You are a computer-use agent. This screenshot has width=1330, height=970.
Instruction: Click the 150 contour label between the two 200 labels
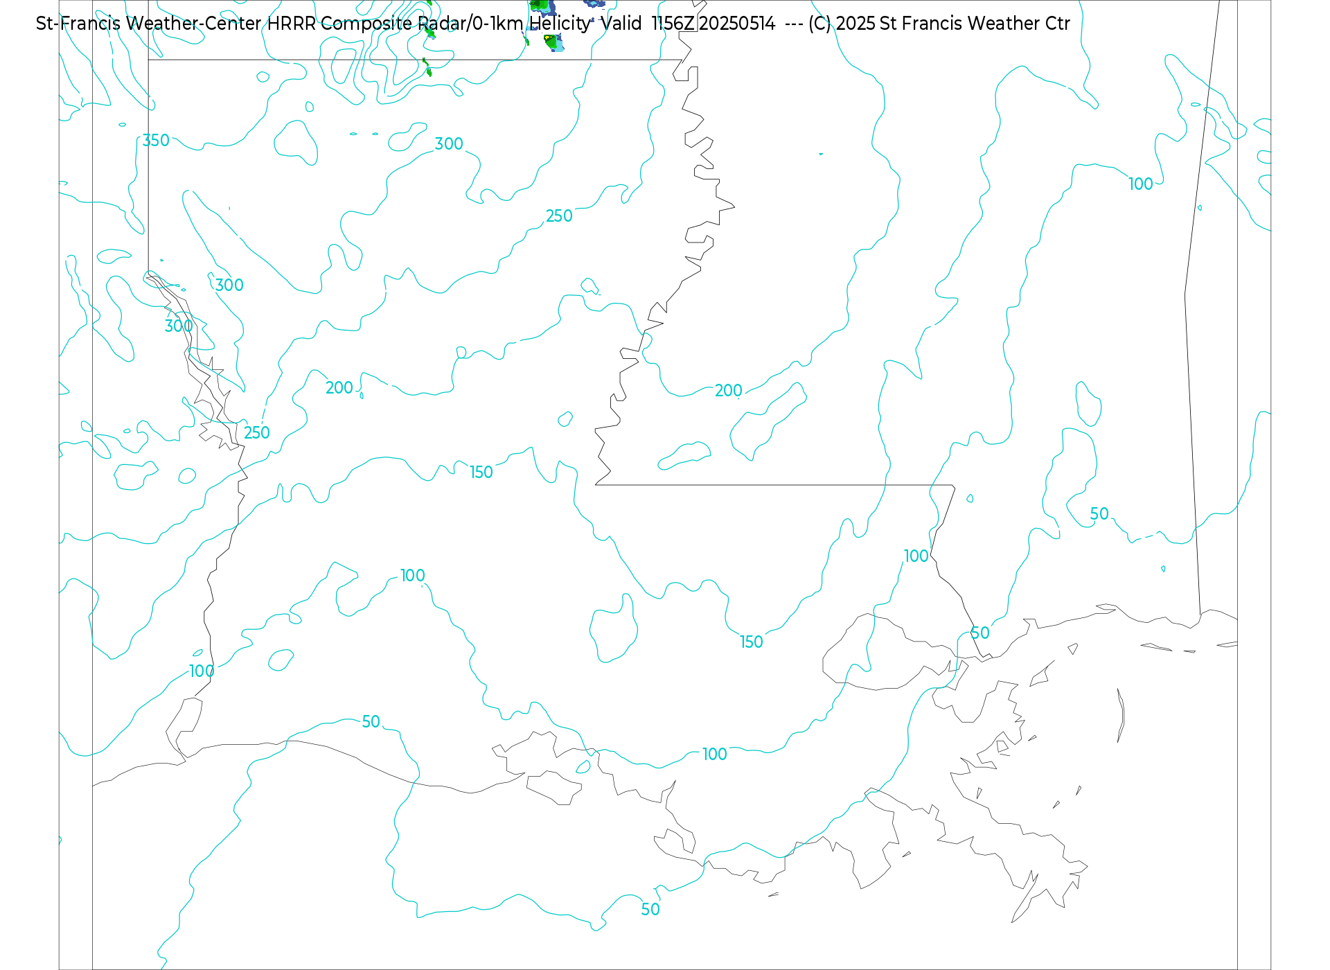(x=481, y=473)
